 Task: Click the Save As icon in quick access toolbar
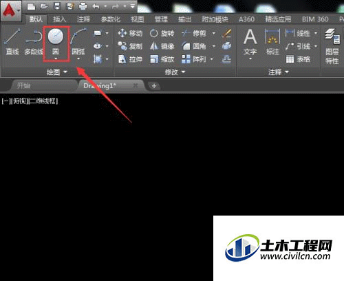tap(69, 7)
